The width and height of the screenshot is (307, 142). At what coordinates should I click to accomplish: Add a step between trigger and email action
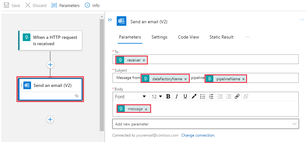(51, 65)
